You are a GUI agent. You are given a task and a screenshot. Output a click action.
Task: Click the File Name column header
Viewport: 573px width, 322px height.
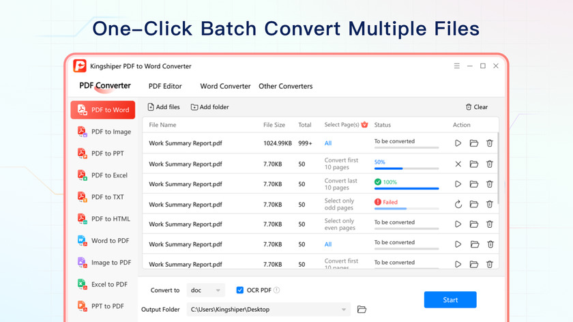[162, 125]
